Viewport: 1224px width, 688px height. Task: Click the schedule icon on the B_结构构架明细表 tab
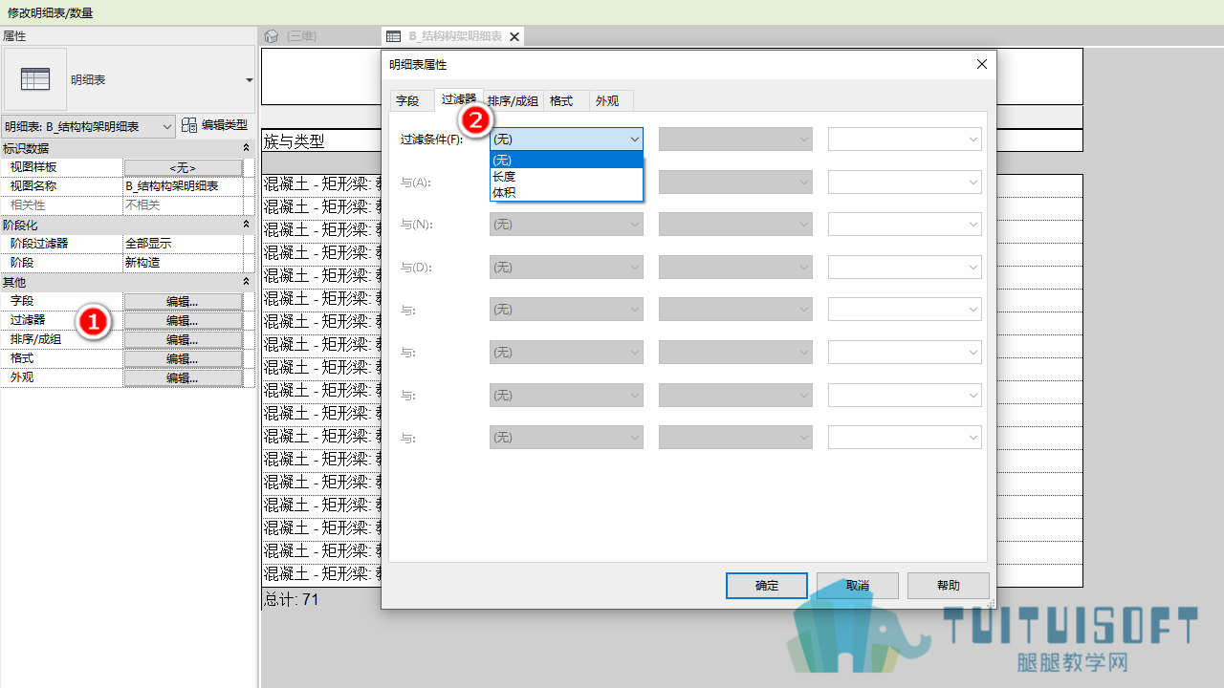point(393,36)
